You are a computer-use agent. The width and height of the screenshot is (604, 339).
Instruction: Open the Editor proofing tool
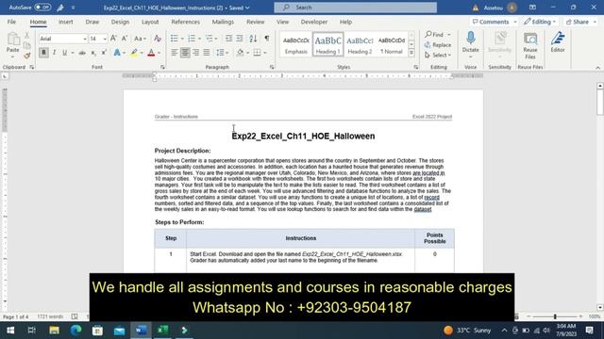pos(558,42)
